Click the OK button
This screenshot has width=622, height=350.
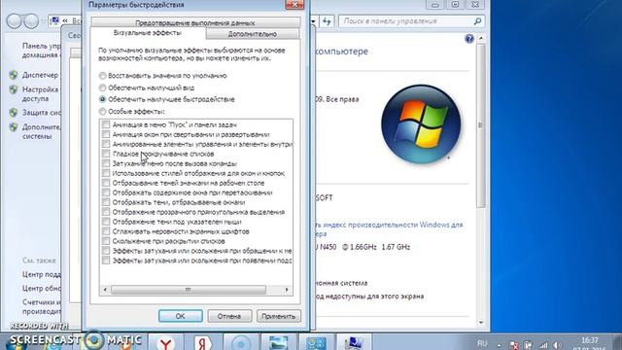181,316
